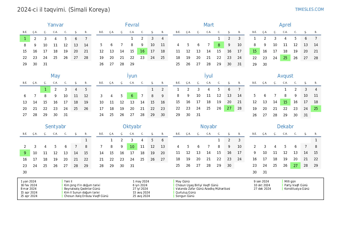Screen dimensions: 341x241
Task: Click the 'Party Vəqfi Günü' entry
Action: (296, 185)
